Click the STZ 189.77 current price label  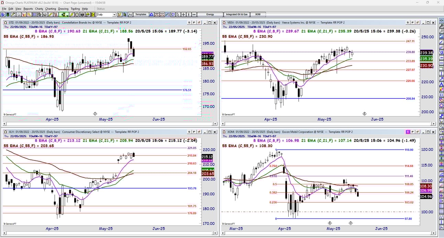(207, 56)
